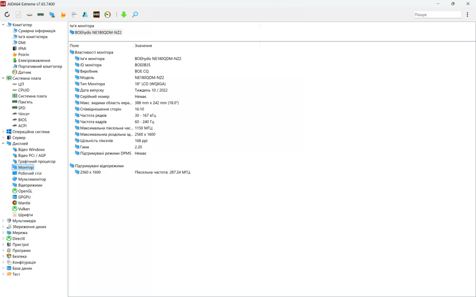Open the Report page icon in toolbar
Screen dimensions: 476x297
(x=18, y=14)
